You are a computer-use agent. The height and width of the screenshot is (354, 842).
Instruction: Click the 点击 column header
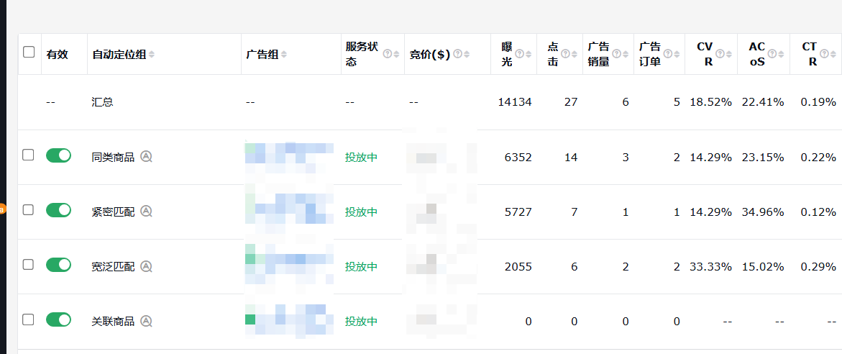(x=552, y=54)
